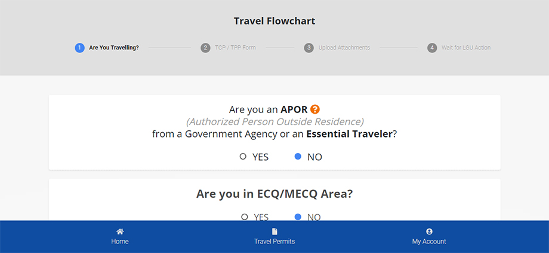Choose NO for ECQ/MECQ Area question
This screenshot has height=253, width=549.
pos(298,217)
